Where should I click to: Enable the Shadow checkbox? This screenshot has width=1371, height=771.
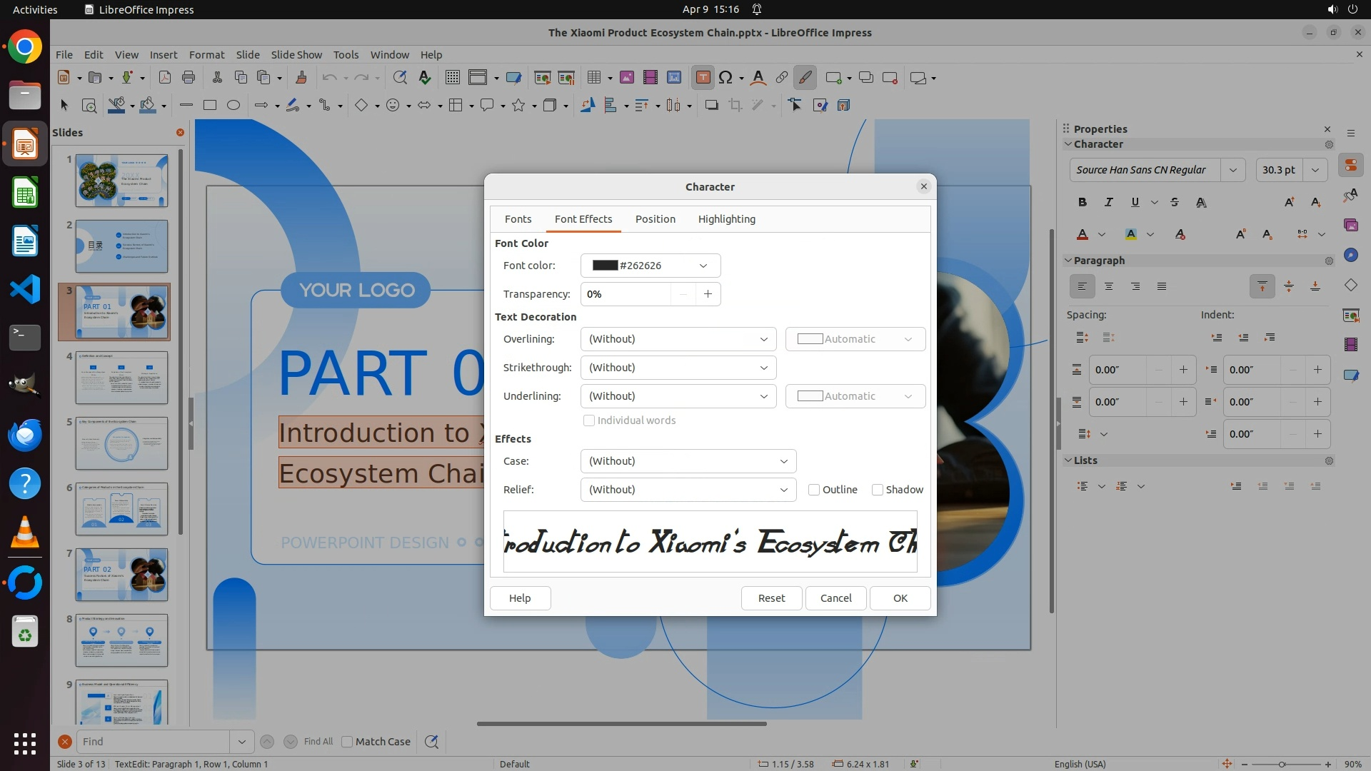point(878,490)
